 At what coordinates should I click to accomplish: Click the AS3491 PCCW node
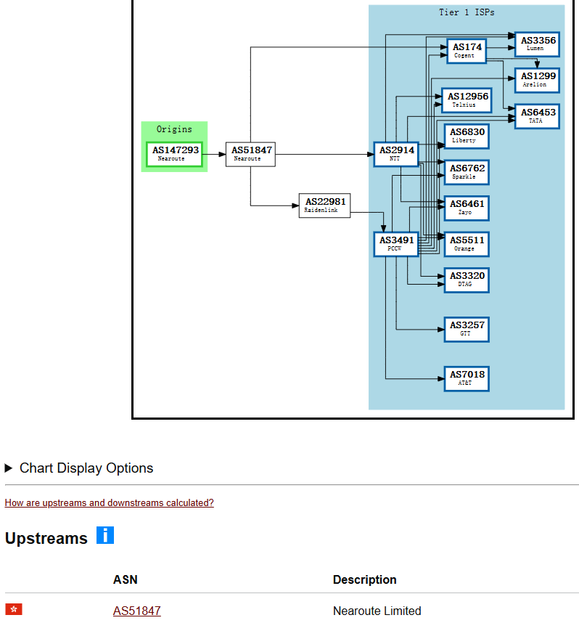396,243
